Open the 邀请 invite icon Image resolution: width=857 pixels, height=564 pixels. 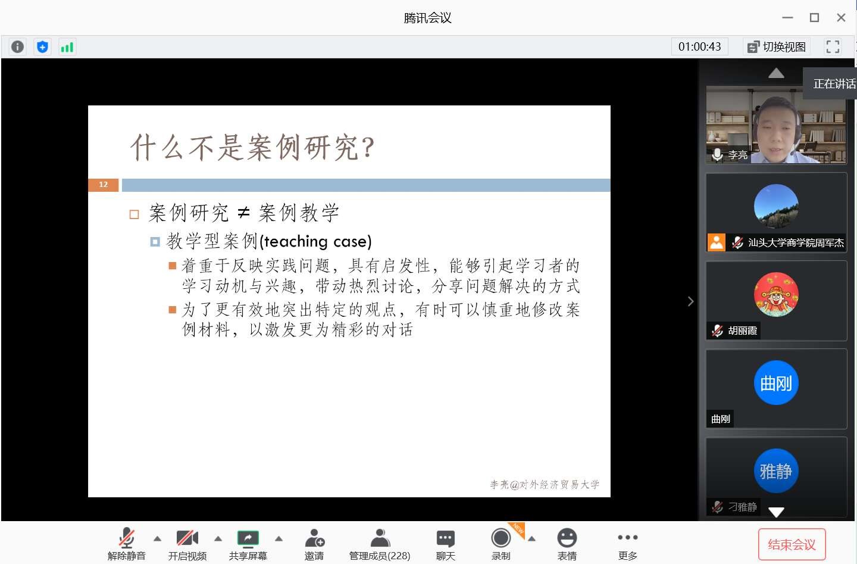(x=314, y=544)
